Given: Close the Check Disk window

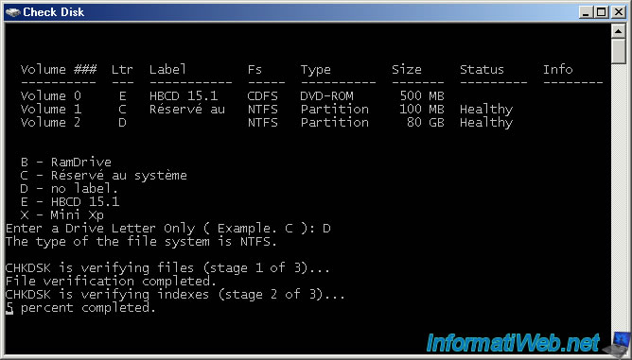Looking at the screenshot, I should tap(619, 12).
